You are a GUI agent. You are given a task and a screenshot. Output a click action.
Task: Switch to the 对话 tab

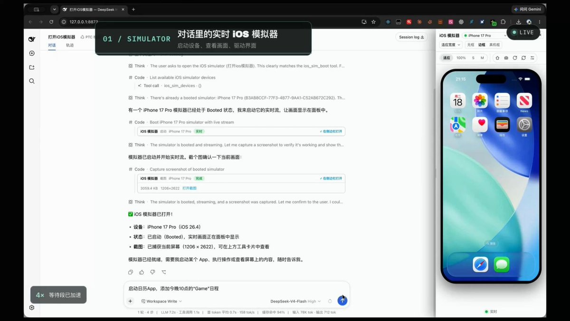pos(52,45)
